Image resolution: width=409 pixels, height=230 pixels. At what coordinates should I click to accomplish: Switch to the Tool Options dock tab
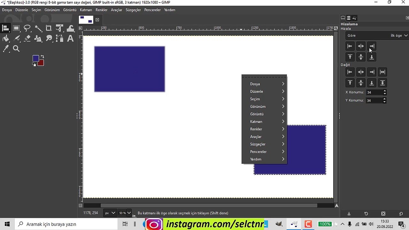coord(343,18)
